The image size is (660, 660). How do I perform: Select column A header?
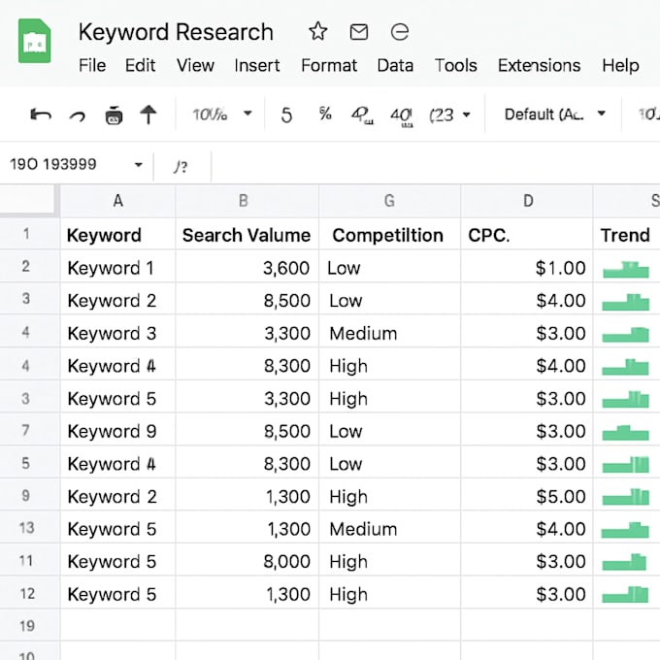point(117,201)
